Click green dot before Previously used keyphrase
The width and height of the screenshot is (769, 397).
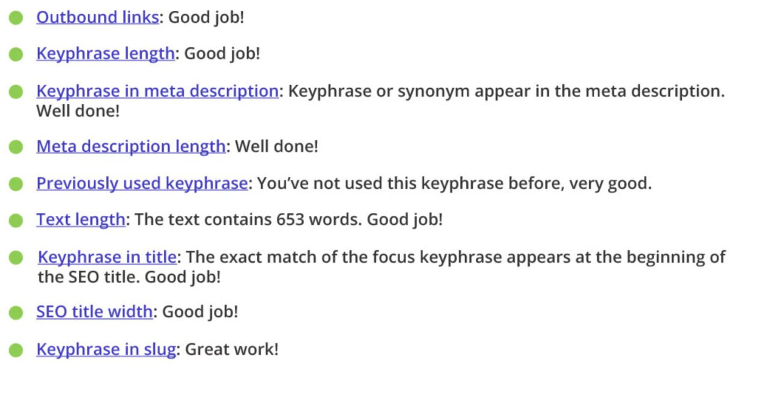pyautogui.click(x=16, y=184)
